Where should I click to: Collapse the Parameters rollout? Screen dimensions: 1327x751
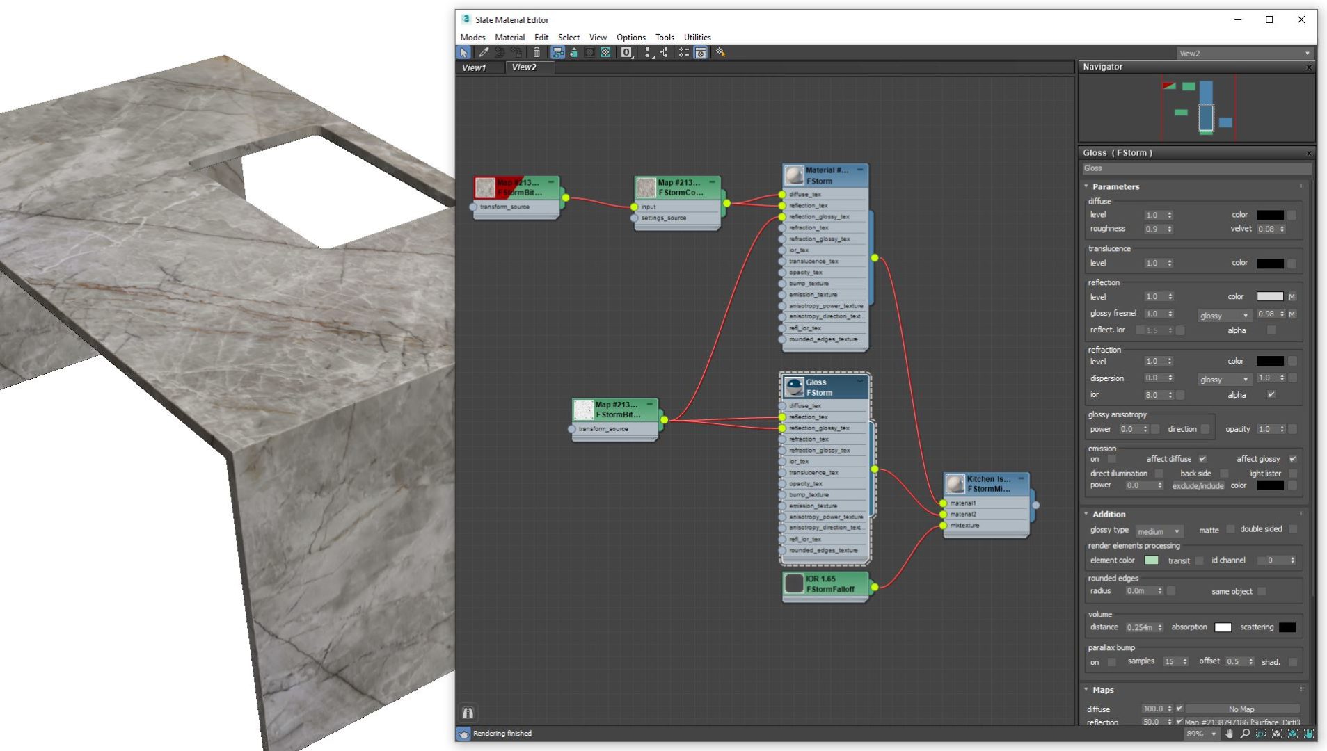pos(1087,186)
